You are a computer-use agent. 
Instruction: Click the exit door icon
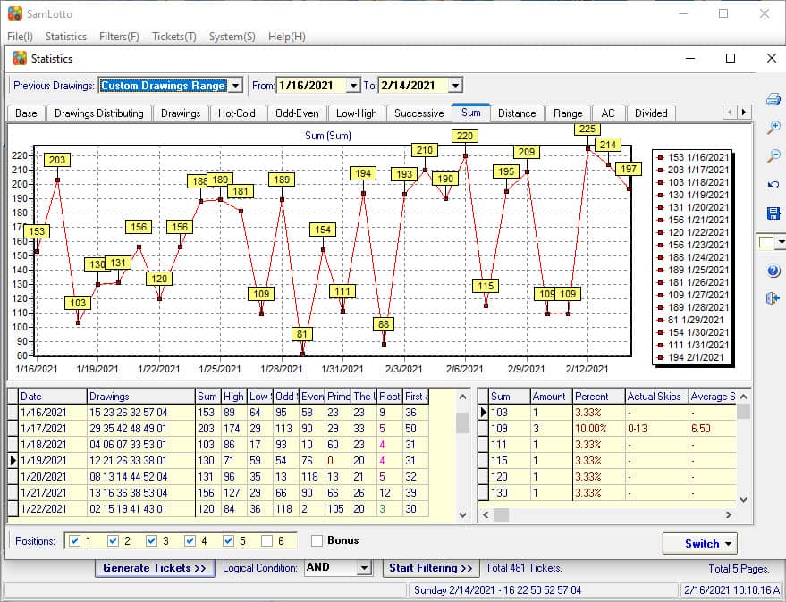point(773,299)
